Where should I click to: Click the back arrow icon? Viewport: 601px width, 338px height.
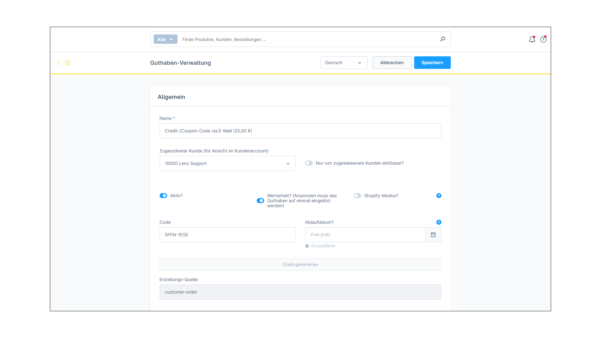58,63
